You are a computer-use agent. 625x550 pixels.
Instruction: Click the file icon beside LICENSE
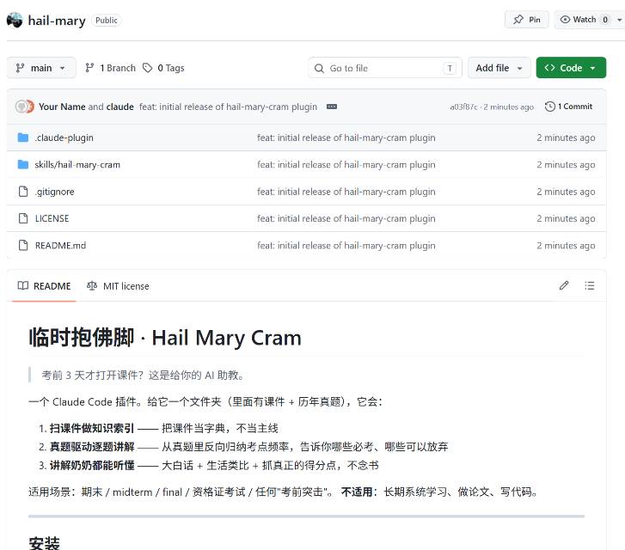click(x=23, y=219)
